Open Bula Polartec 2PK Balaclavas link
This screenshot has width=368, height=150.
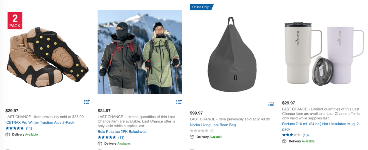pyautogui.click(x=122, y=132)
